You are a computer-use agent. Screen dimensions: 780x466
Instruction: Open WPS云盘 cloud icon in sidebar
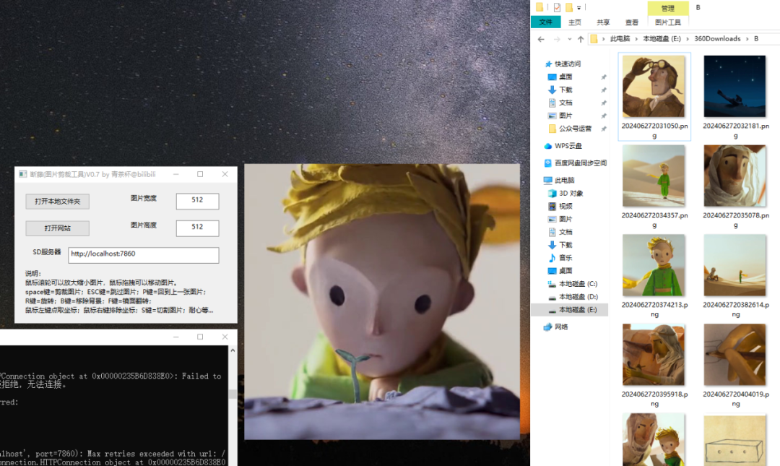pos(547,147)
